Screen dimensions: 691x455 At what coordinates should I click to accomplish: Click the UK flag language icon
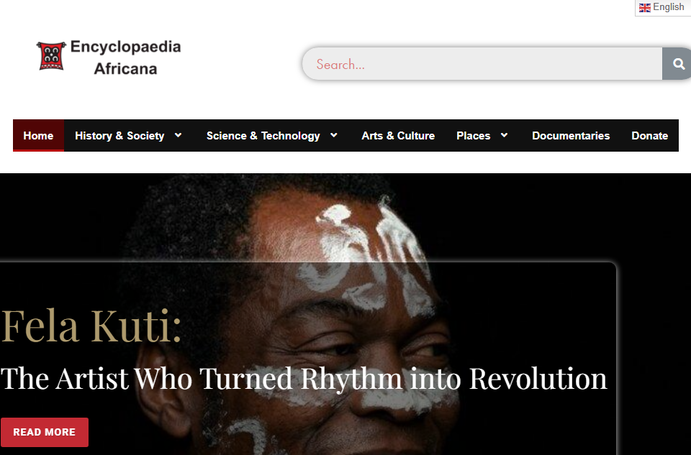tap(645, 7)
